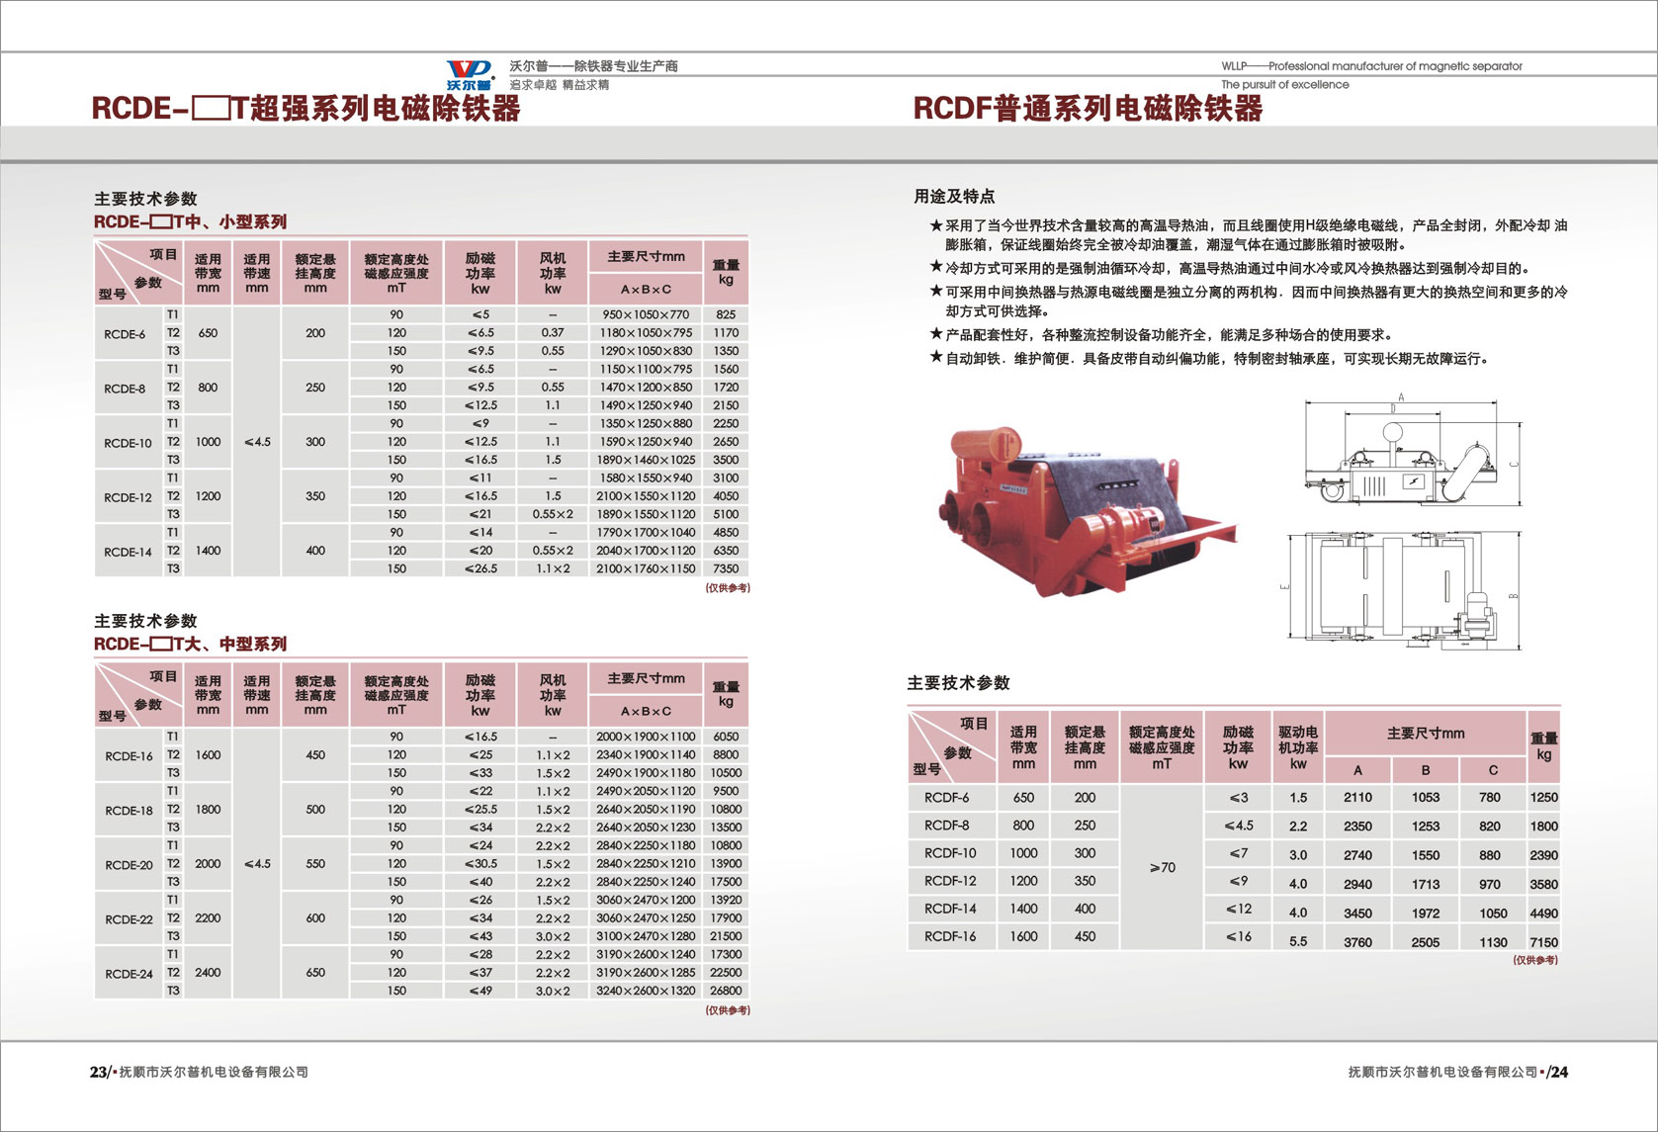The width and height of the screenshot is (1658, 1132).
Task: Click the title RCDF普通系列电磁除铁器
Action: tap(1088, 108)
